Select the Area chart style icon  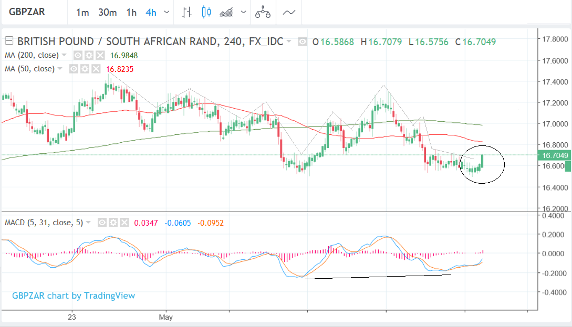click(x=227, y=13)
